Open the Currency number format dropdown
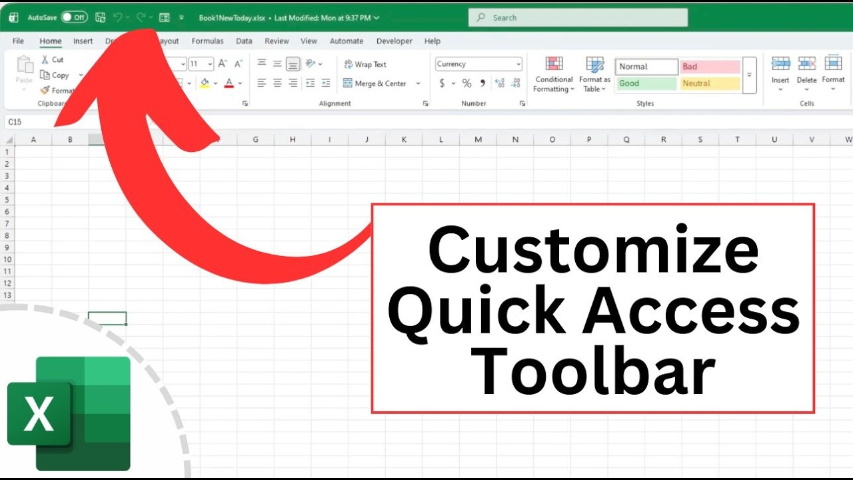Image resolution: width=853 pixels, height=480 pixels. click(x=479, y=64)
